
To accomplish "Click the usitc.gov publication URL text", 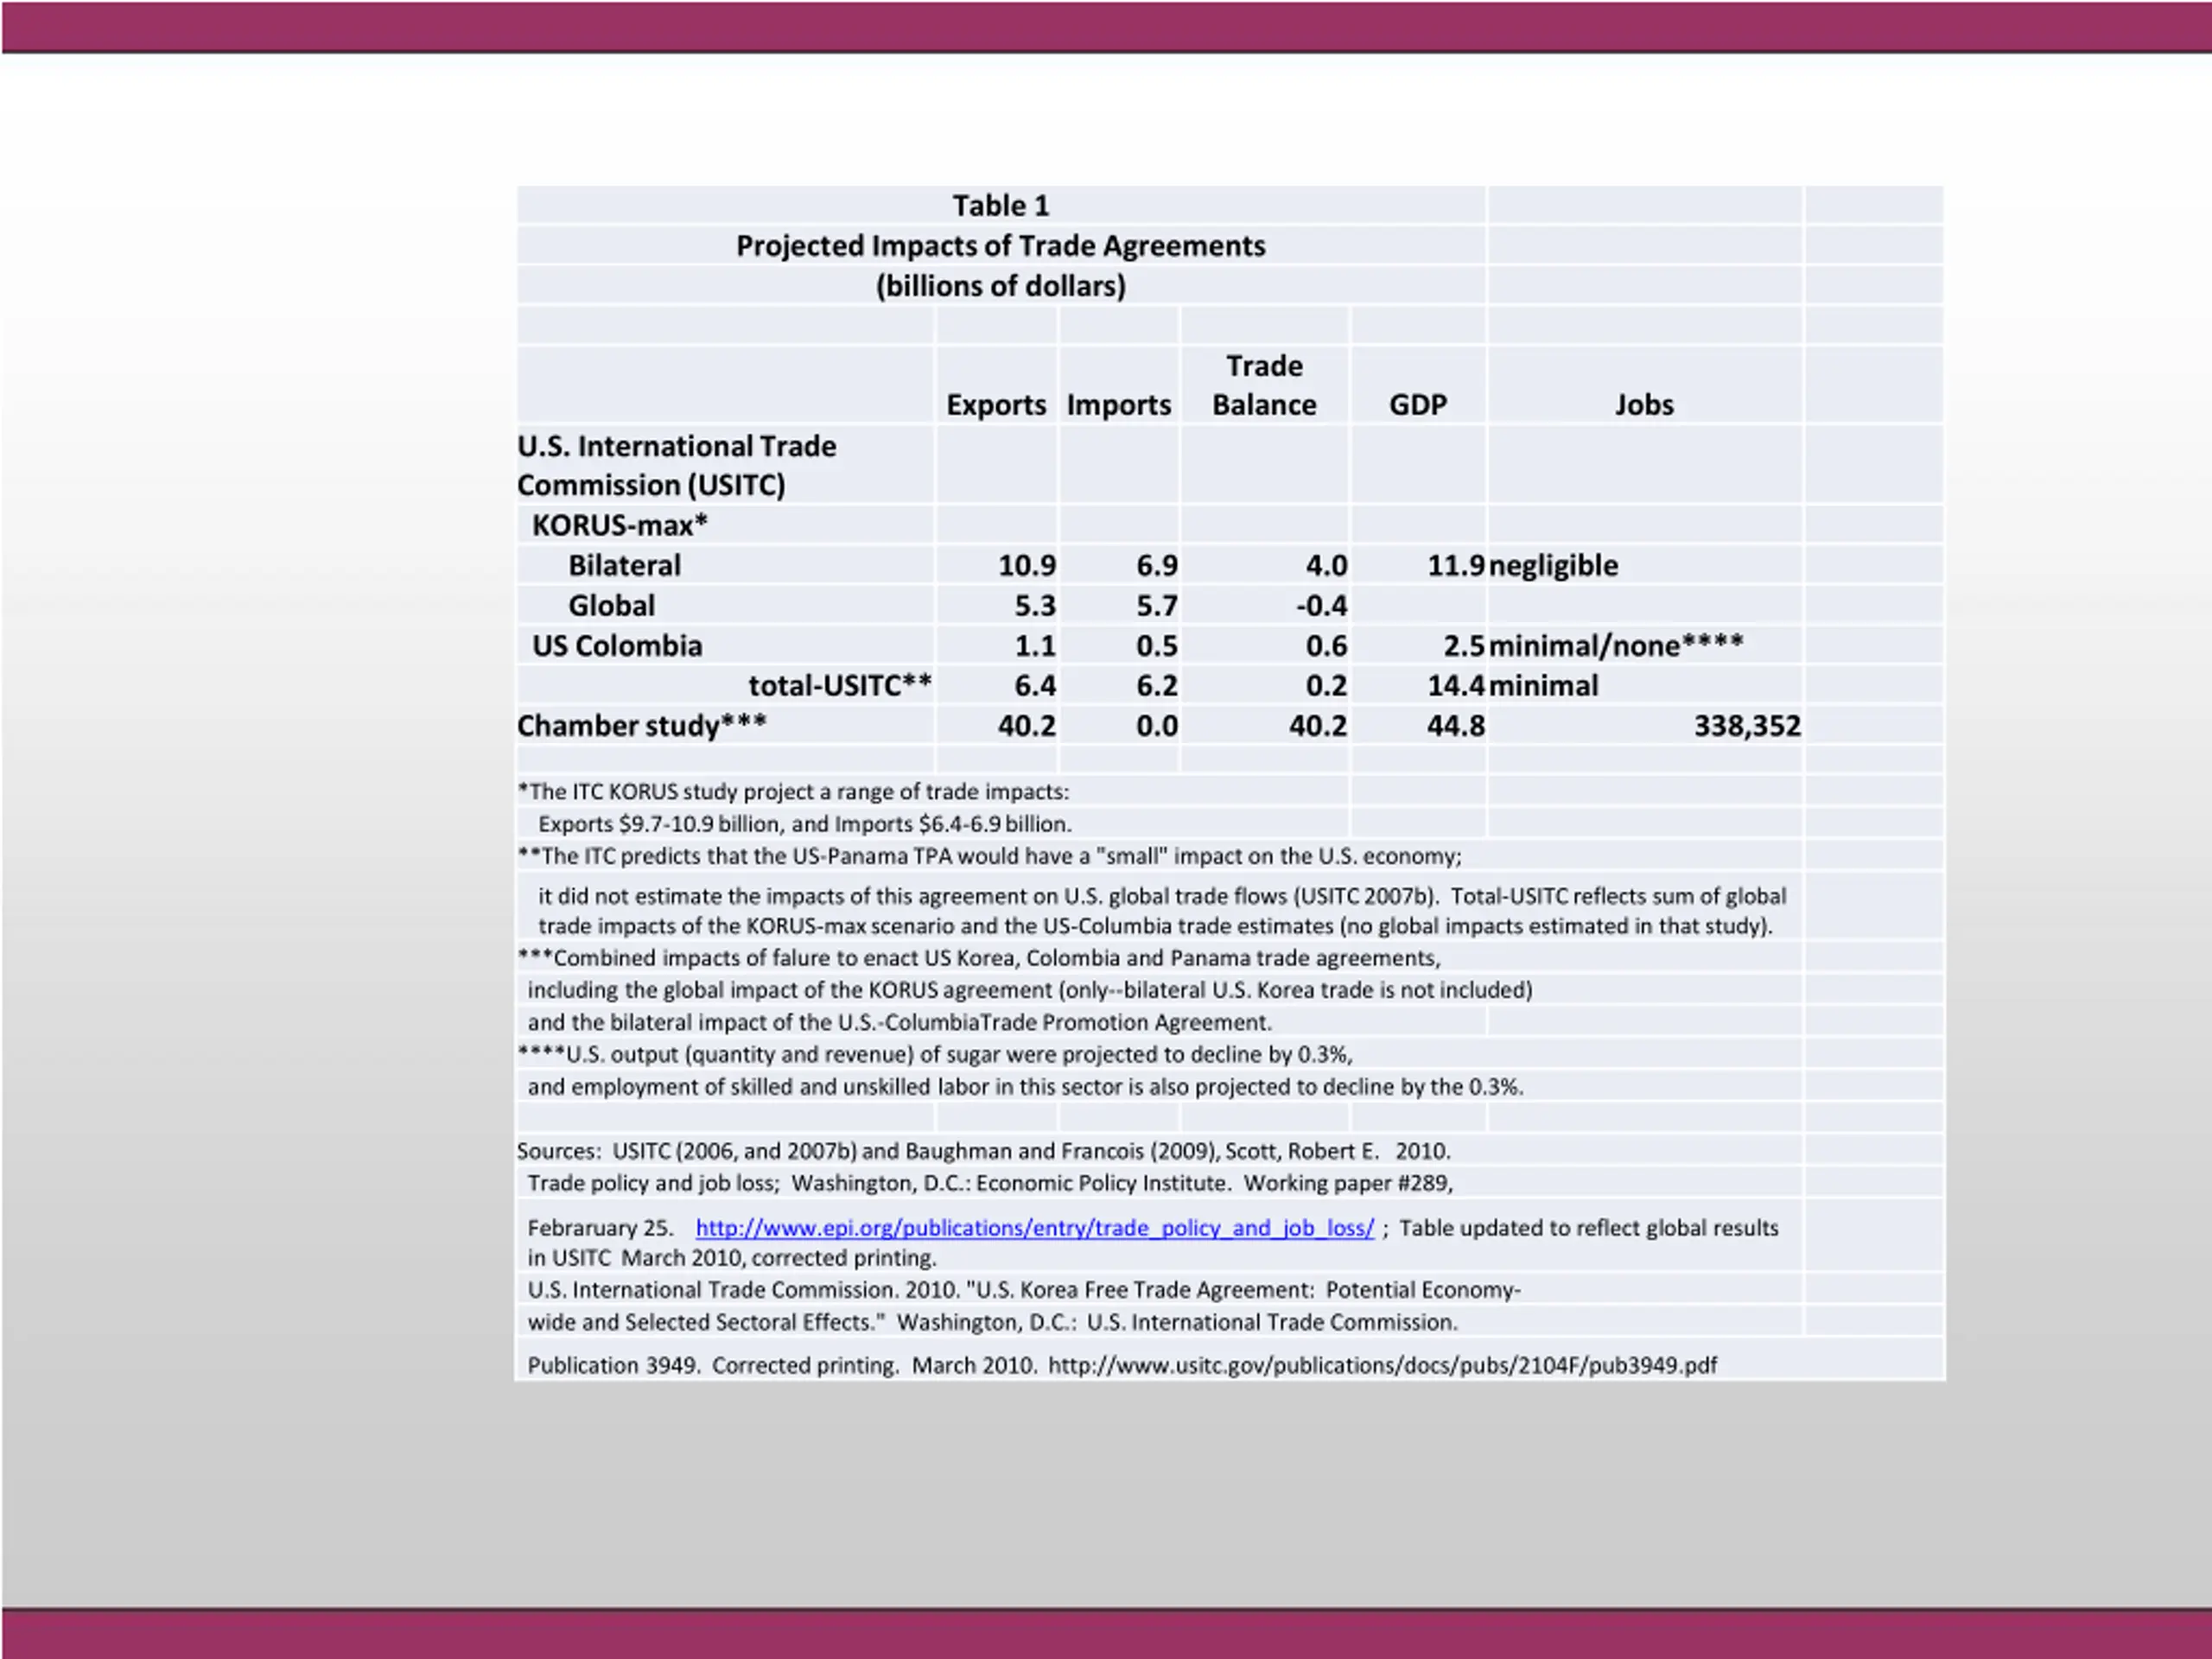I will click(1382, 1365).
